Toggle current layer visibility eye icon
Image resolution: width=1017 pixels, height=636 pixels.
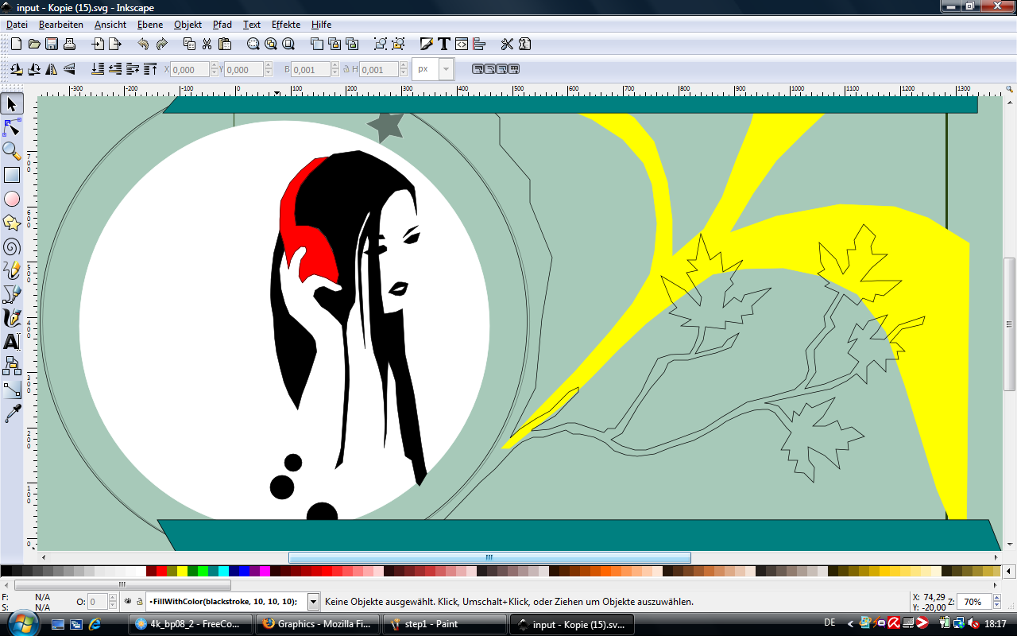(x=128, y=602)
